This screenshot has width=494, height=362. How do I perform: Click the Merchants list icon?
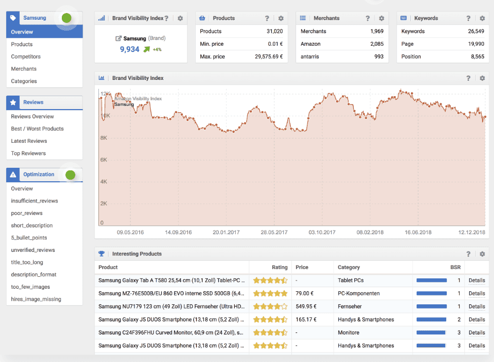coord(303,18)
